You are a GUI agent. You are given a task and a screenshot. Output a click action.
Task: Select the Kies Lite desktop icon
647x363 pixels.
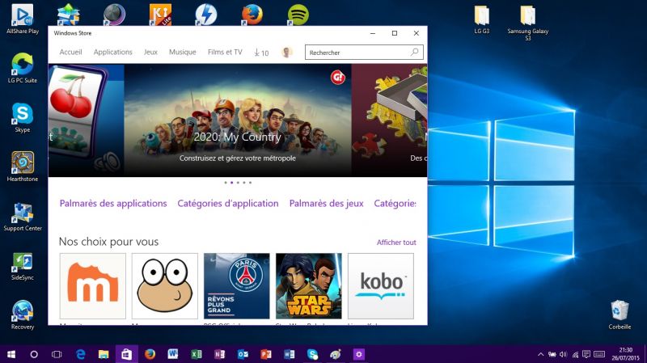160,15
